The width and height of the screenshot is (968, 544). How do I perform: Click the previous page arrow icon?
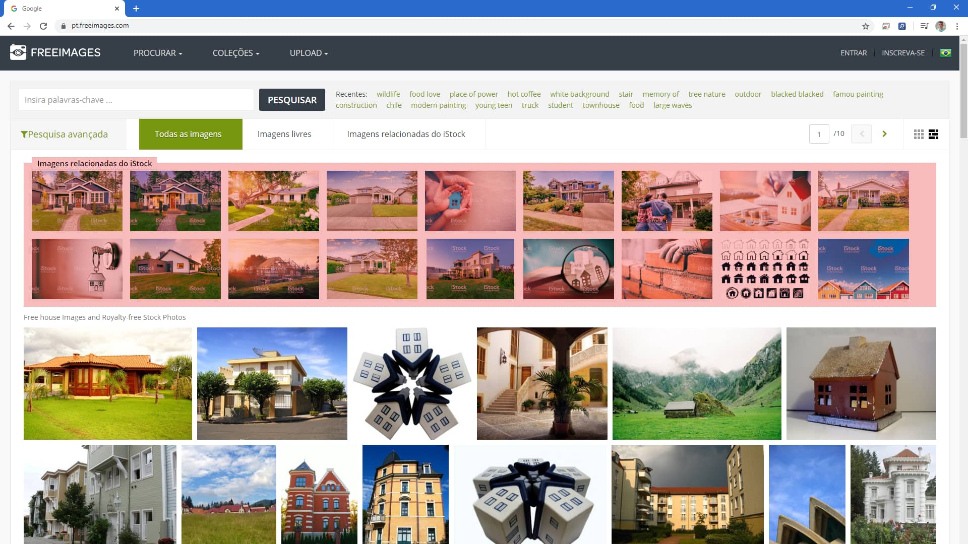[x=862, y=133]
